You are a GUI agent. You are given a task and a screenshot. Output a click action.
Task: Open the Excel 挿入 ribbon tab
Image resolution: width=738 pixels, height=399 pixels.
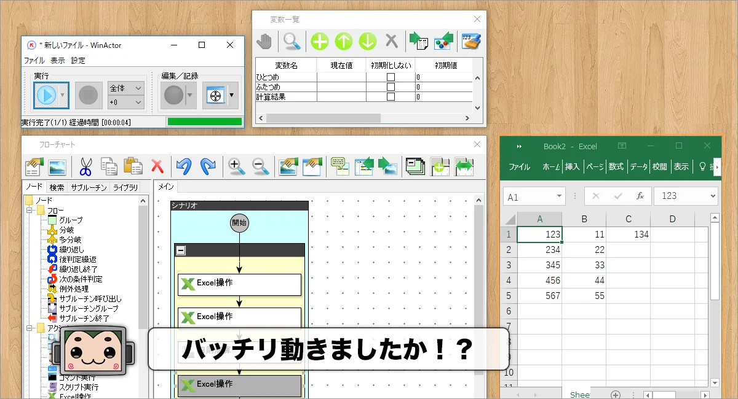coord(573,166)
